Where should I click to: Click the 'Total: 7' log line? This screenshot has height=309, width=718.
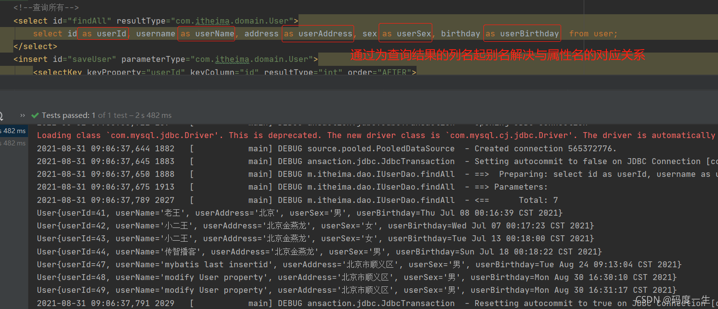pyautogui.click(x=297, y=200)
